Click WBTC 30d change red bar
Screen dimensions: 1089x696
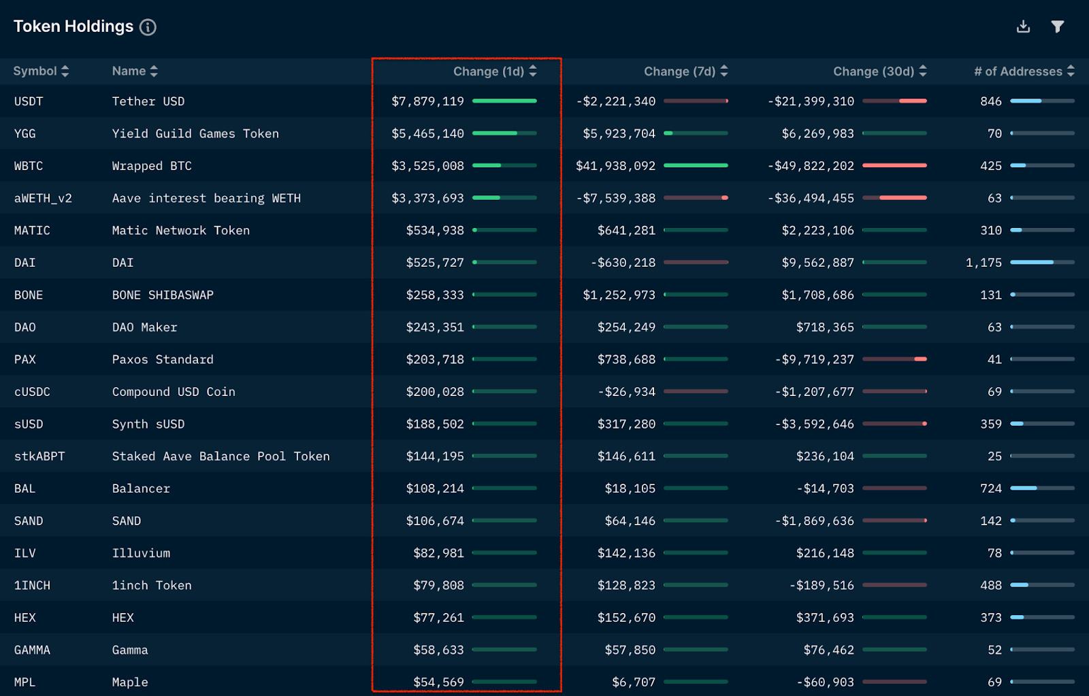point(894,165)
